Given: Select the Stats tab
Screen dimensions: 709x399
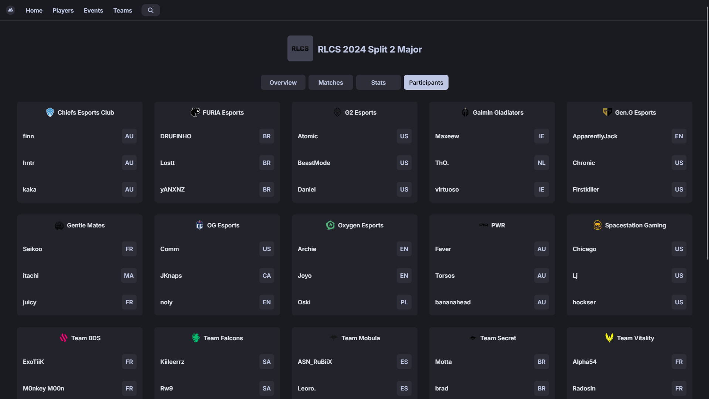Looking at the screenshot, I should [x=378, y=82].
